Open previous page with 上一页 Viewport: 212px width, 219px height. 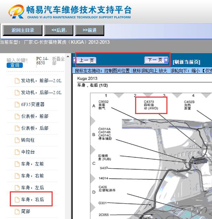(x=85, y=60)
